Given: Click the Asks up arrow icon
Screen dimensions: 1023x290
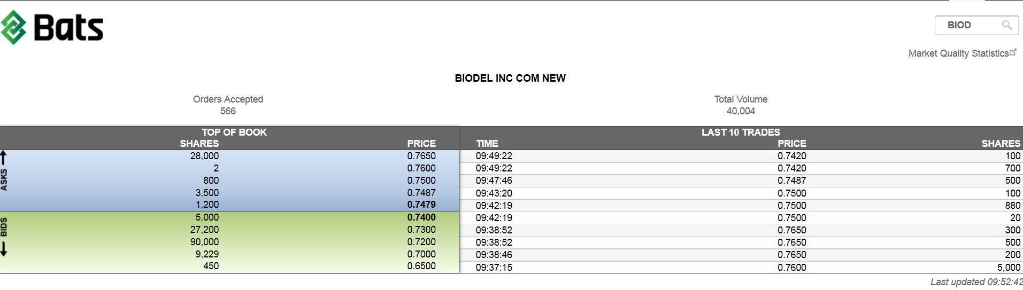Looking at the screenshot, I should pyautogui.click(x=4, y=158).
